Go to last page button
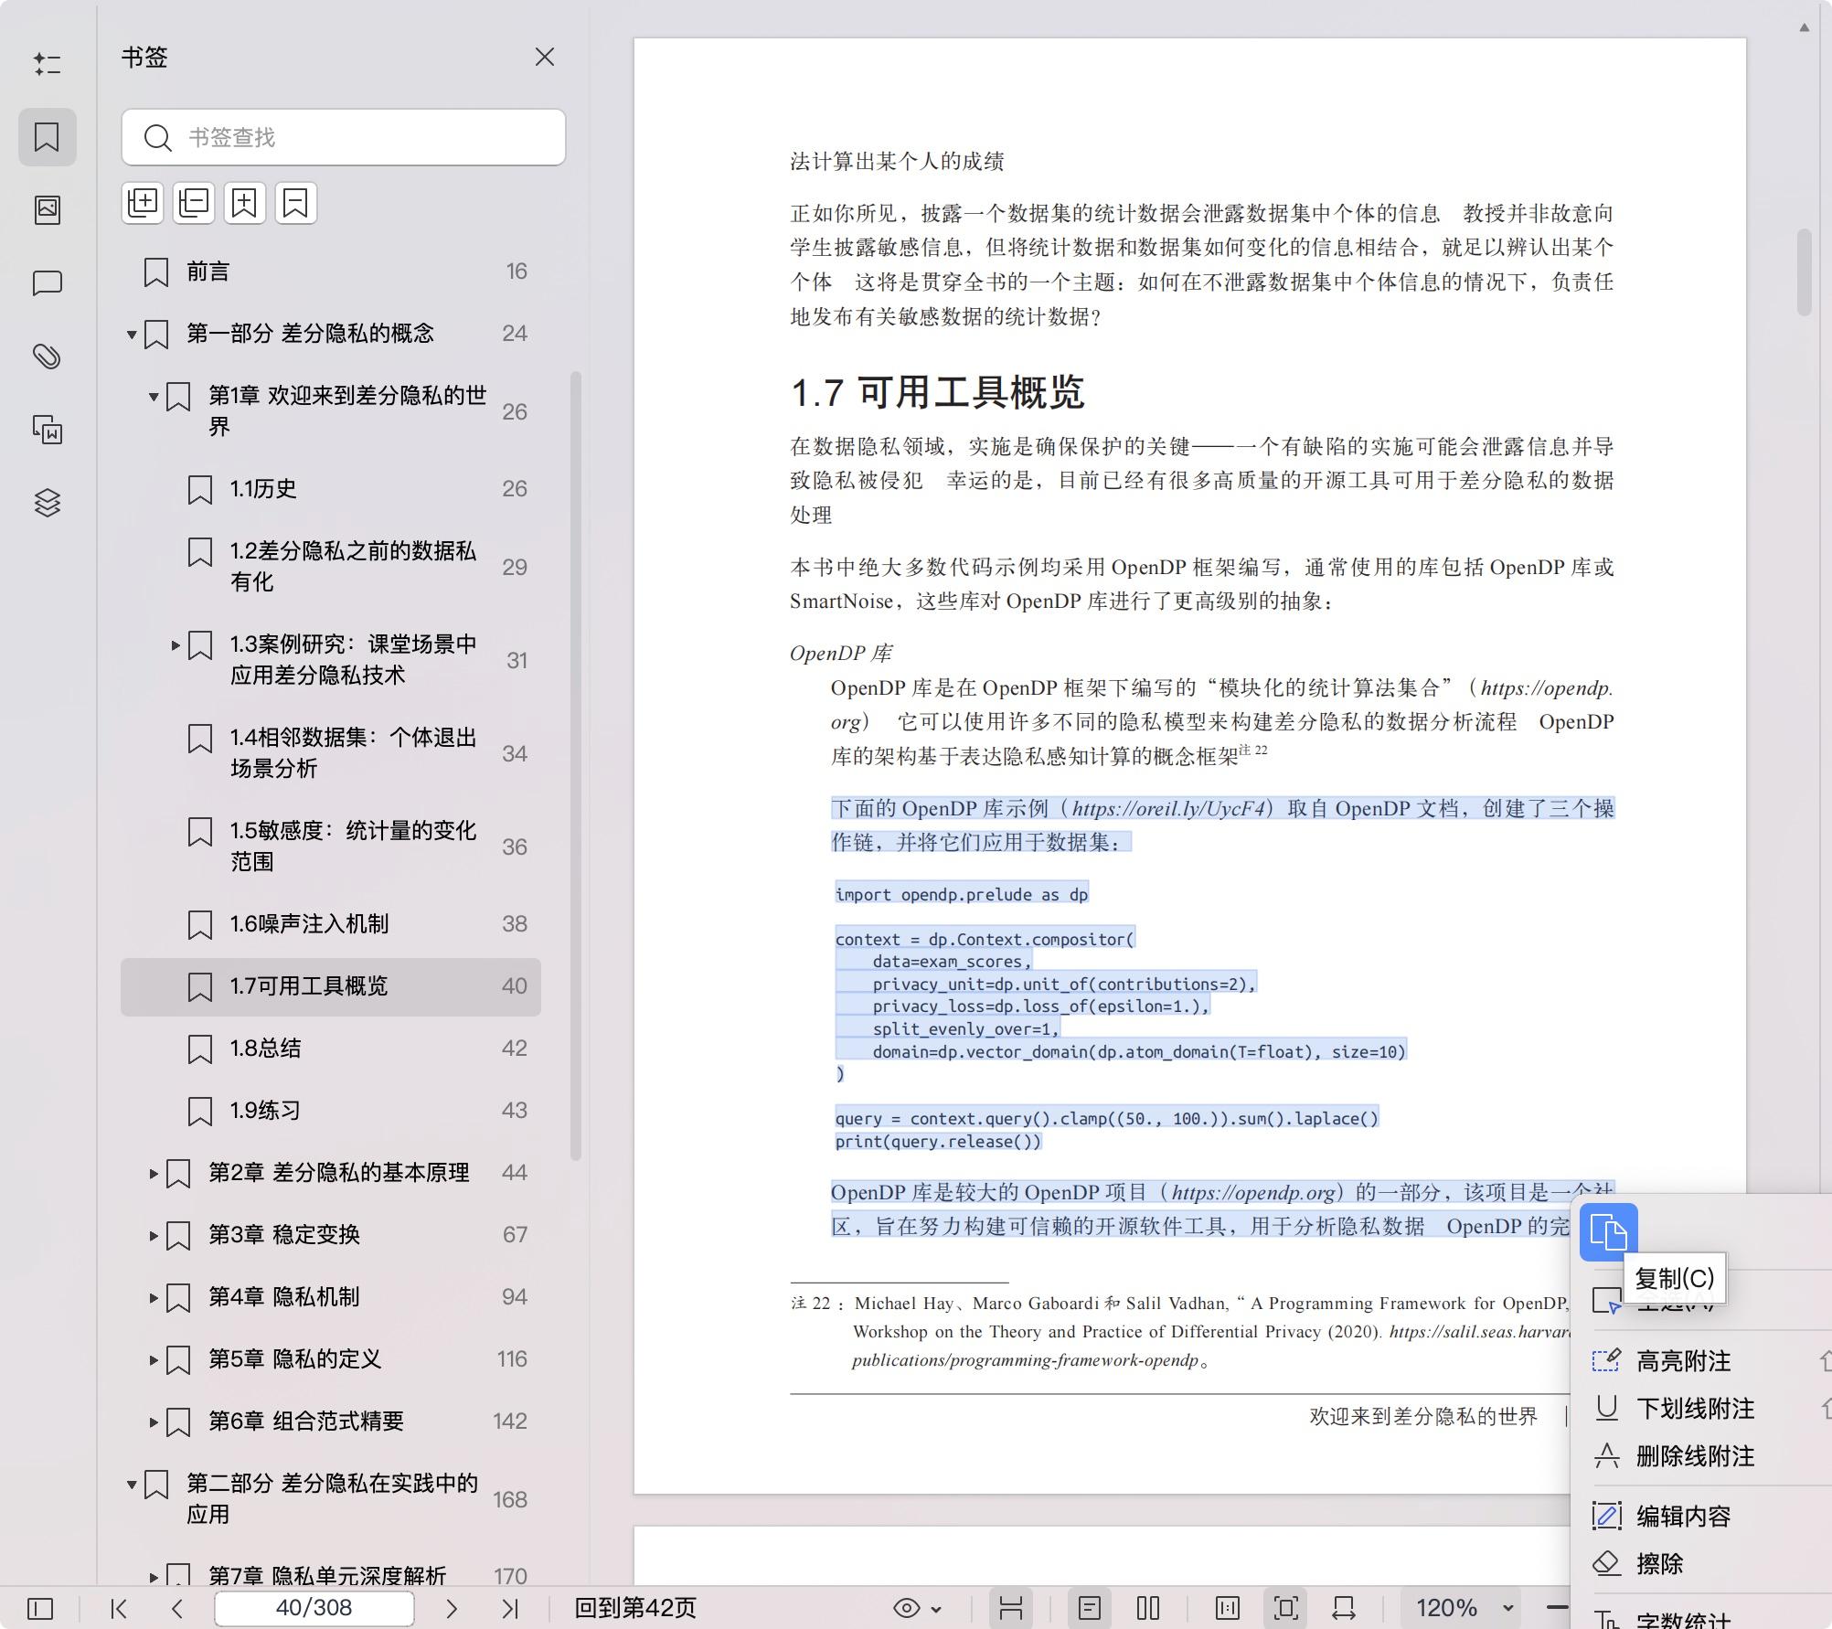 click(510, 1608)
